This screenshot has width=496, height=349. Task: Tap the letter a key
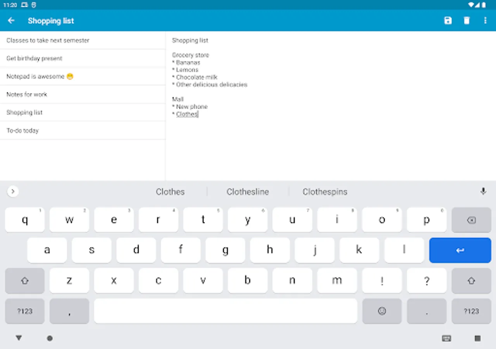tap(47, 250)
